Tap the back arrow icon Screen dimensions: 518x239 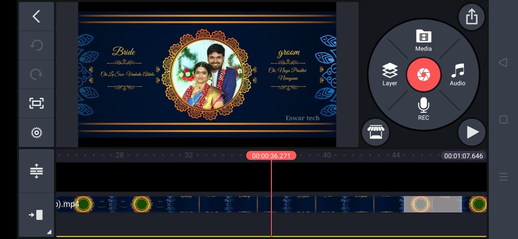coord(36,17)
